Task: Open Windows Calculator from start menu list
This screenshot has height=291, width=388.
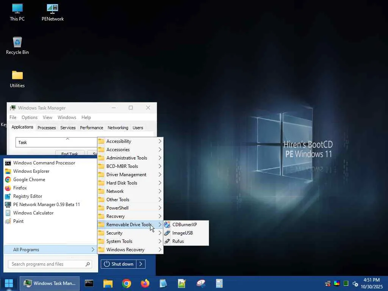Action: [51, 213]
